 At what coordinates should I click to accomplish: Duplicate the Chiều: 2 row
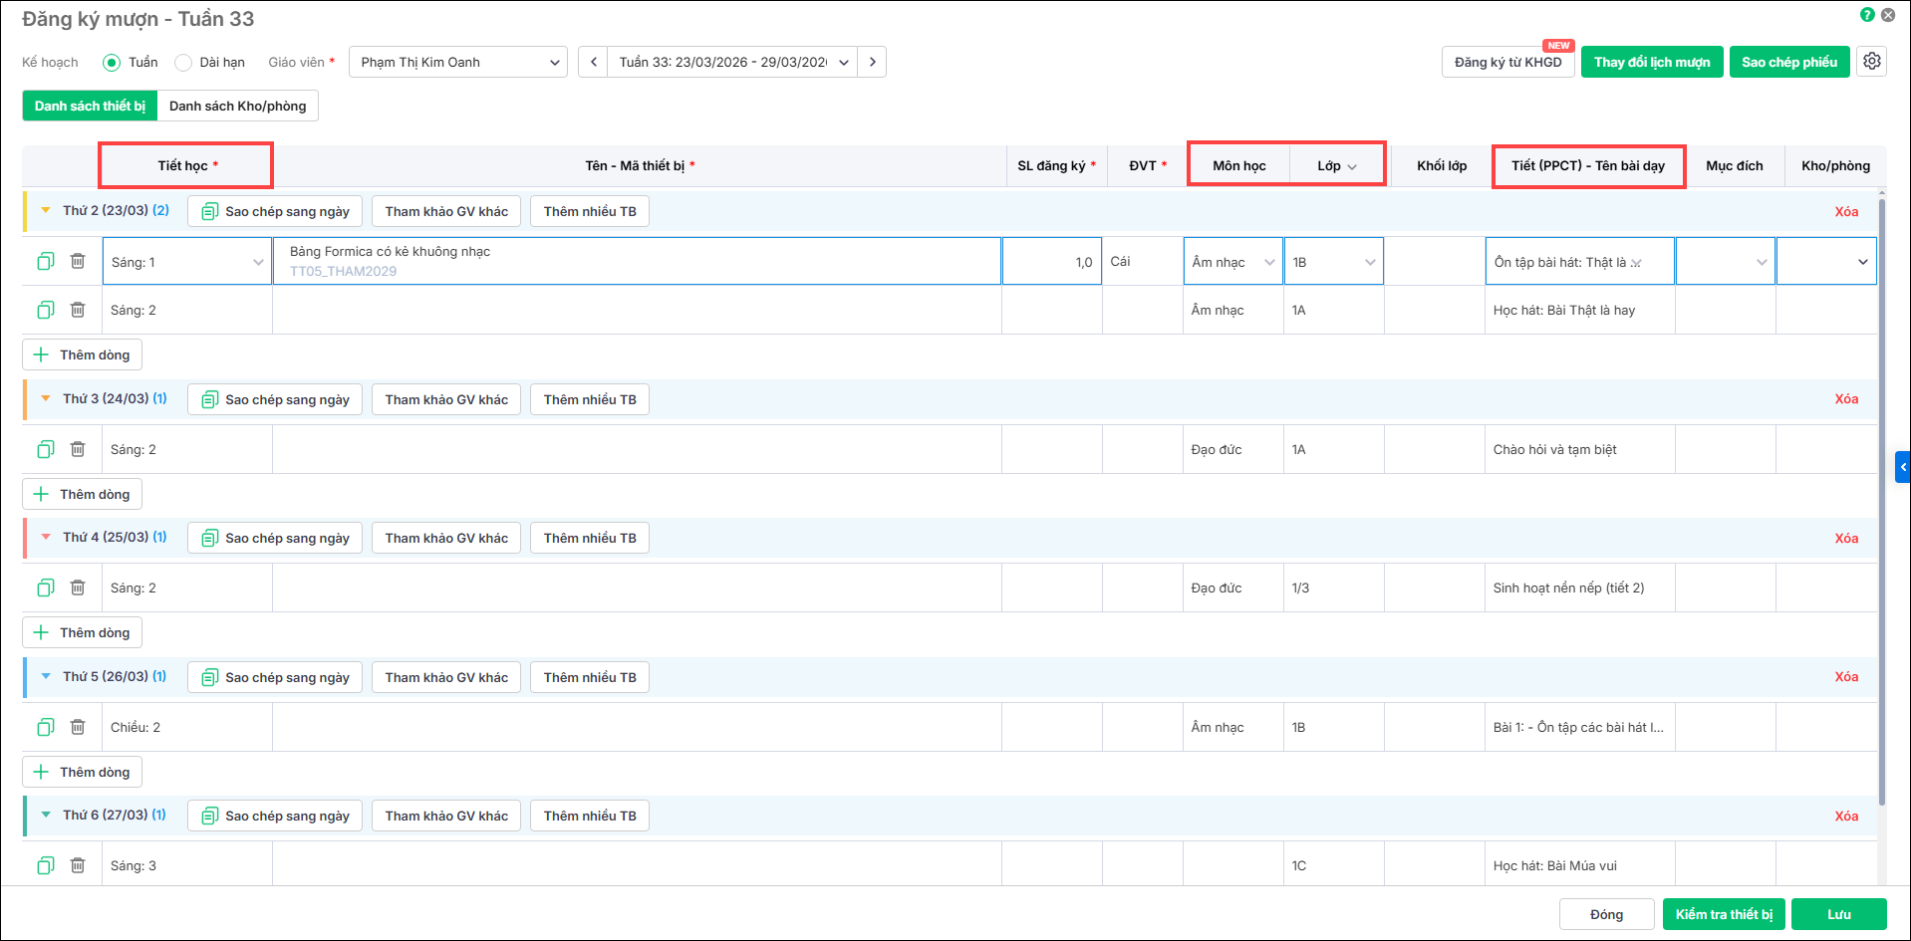(x=46, y=727)
